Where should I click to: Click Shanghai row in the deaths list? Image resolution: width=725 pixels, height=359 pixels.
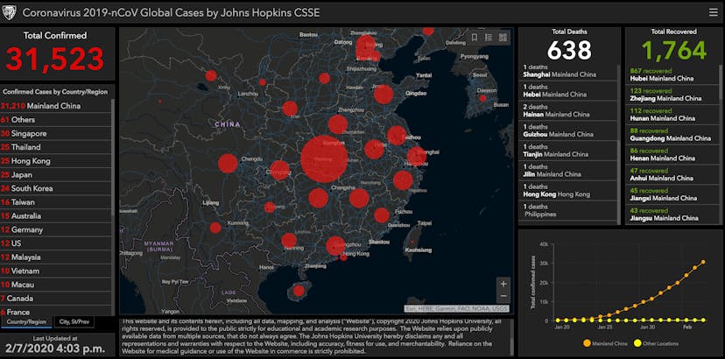coord(567,70)
